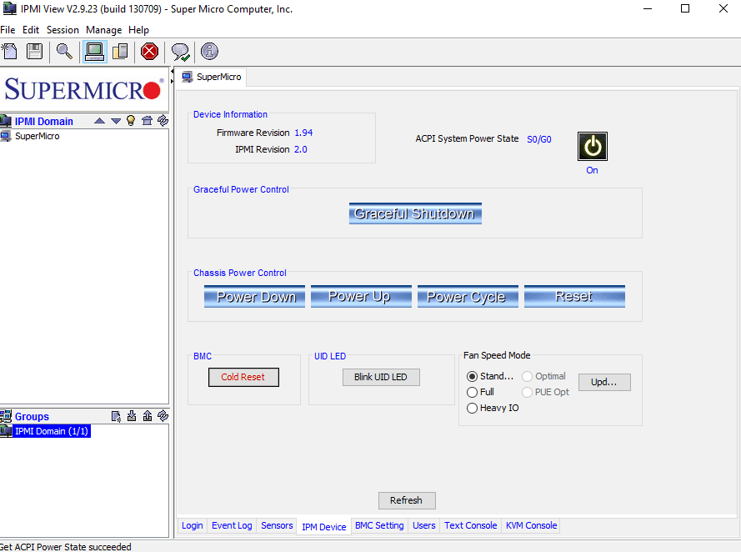The image size is (741, 552).
Task: Switch to the BMC Setting tab
Action: point(379,525)
